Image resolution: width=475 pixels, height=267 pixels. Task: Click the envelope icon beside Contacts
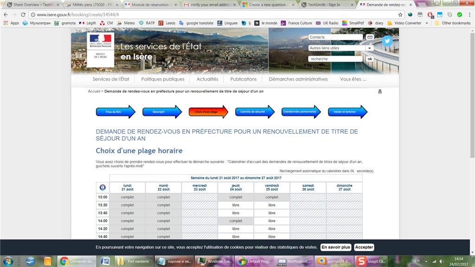[x=370, y=37]
